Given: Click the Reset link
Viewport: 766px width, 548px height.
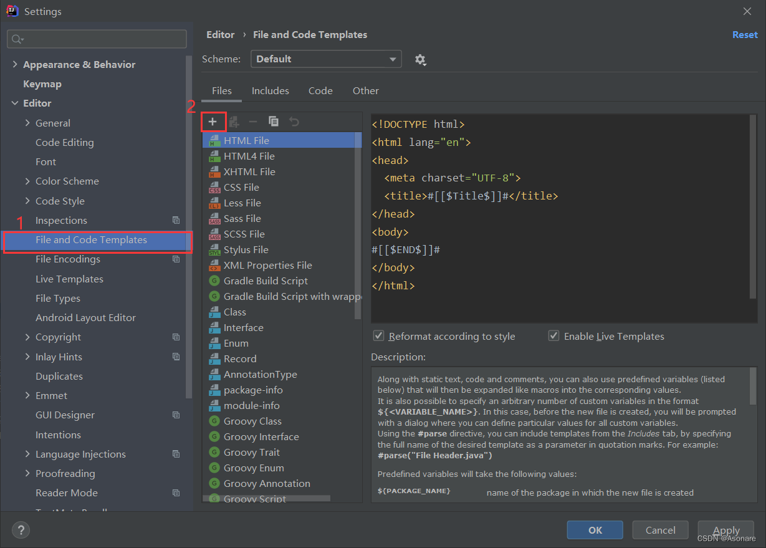Looking at the screenshot, I should click(745, 35).
